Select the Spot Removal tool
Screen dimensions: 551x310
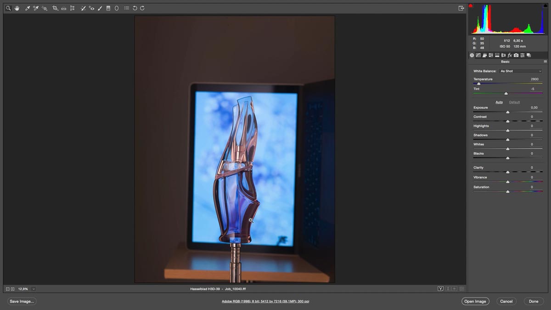[x=83, y=8]
